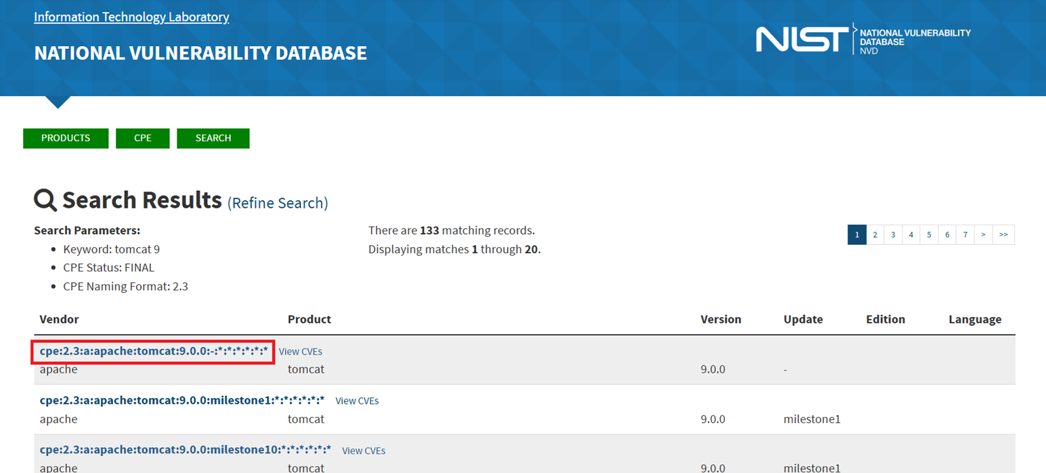Click the green SEARCH button
Viewport: 1046px width, 473px height.
coord(213,138)
